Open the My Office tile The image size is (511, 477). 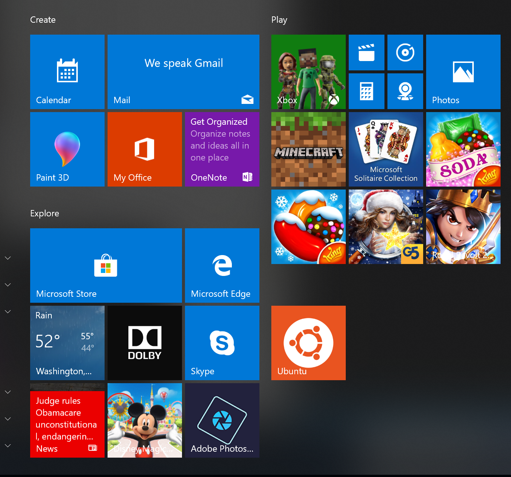click(145, 149)
